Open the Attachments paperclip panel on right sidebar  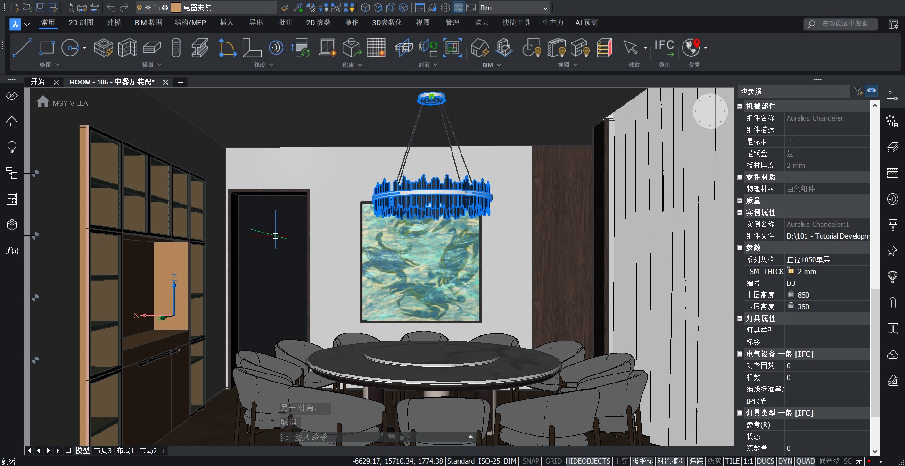click(892, 303)
